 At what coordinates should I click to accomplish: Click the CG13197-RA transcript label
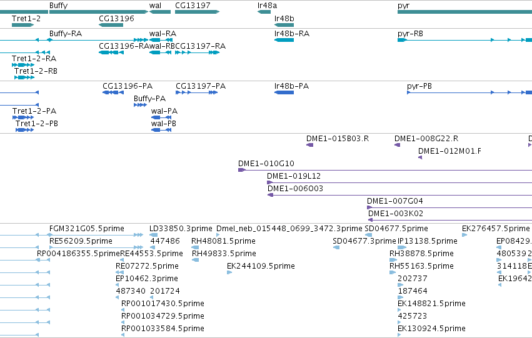[x=200, y=46]
